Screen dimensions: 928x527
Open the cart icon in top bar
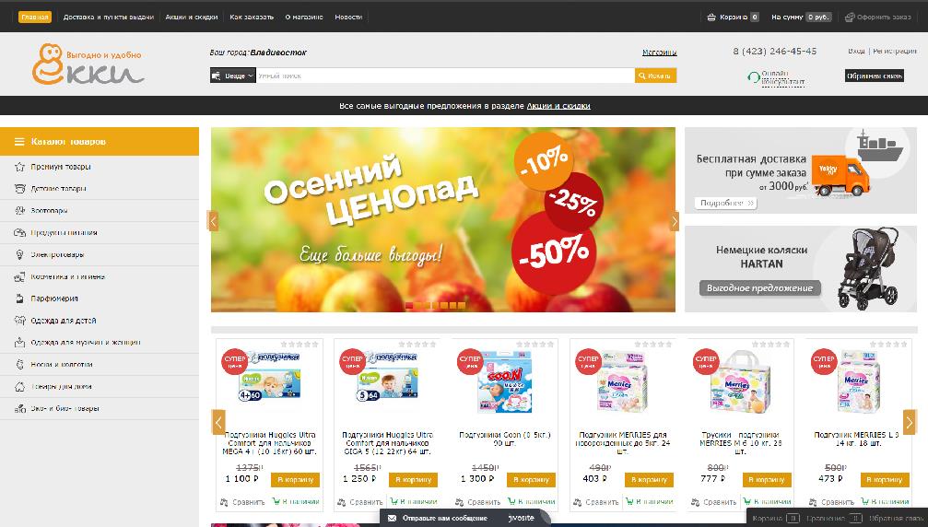tap(711, 18)
